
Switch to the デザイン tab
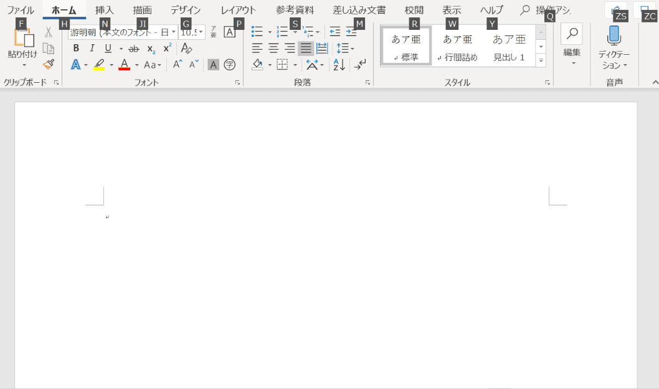[x=186, y=10]
